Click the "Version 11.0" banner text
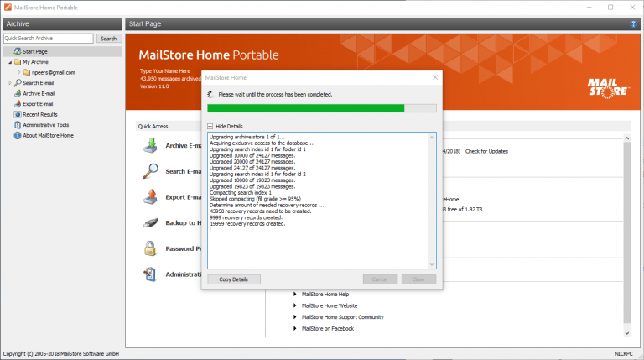The width and height of the screenshot is (644, 360). (154, 86)
